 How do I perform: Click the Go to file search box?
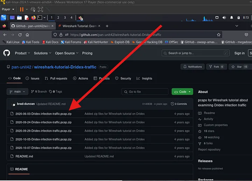145,92
